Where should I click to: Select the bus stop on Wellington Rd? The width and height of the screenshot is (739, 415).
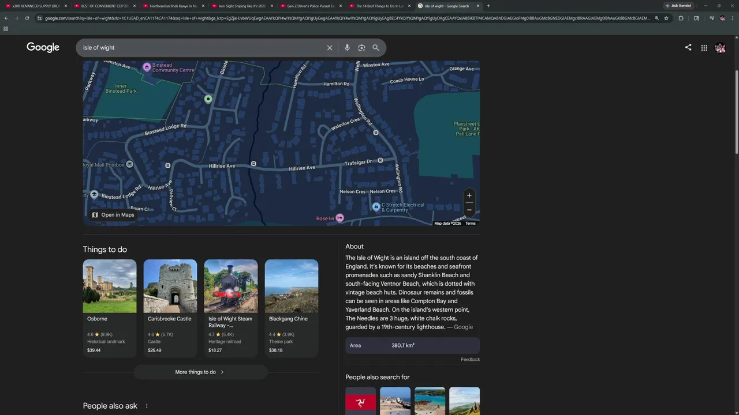376,133
